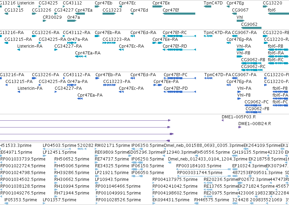The height and width of the screenshot is (205, 289).
Task: Click the Cpr47Ec-RA transcript label
Action: [131, 46]
